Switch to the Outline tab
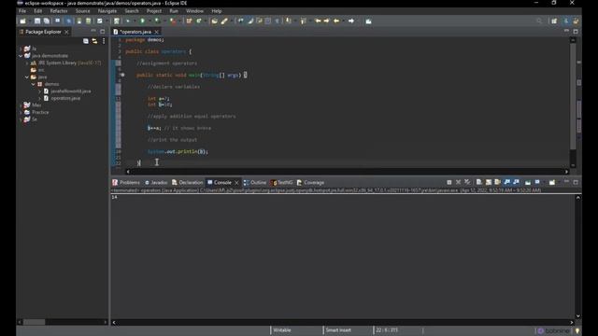This screenshot has width=598, height=336. pyautogui.click(x=255, y=183)
